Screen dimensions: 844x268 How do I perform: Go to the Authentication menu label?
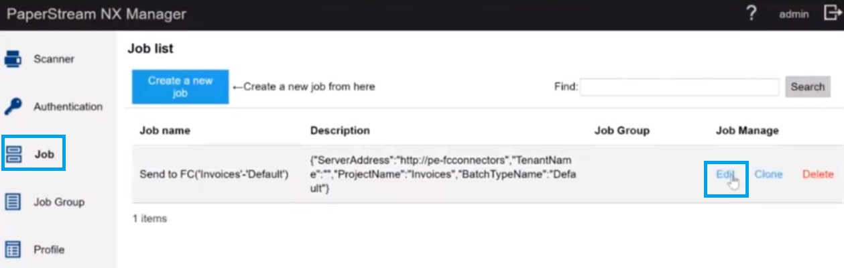pyautogui.click(x=68, y=107)
